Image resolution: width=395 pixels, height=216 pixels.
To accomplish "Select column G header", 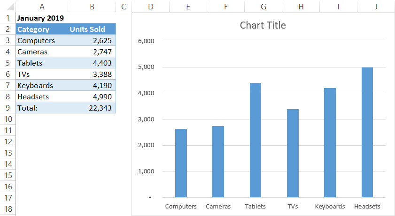I will [x=263, y=6].
